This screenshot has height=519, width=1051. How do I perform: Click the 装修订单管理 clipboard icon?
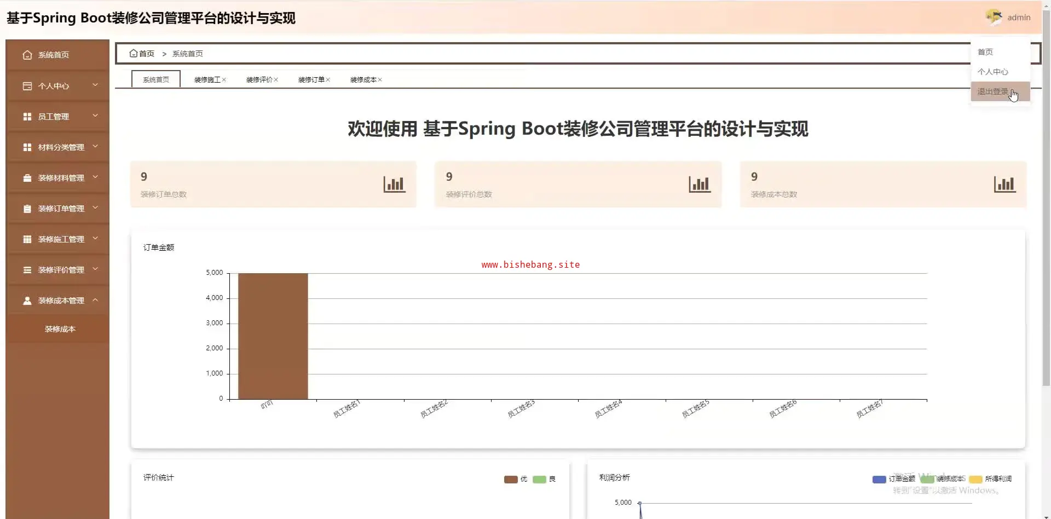tap(27, 209)
